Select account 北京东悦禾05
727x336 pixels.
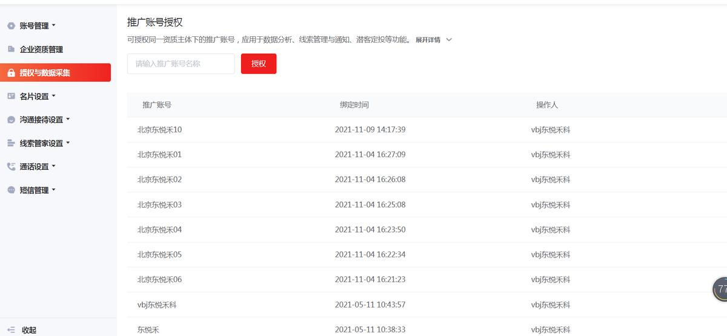tap(159, 254)
